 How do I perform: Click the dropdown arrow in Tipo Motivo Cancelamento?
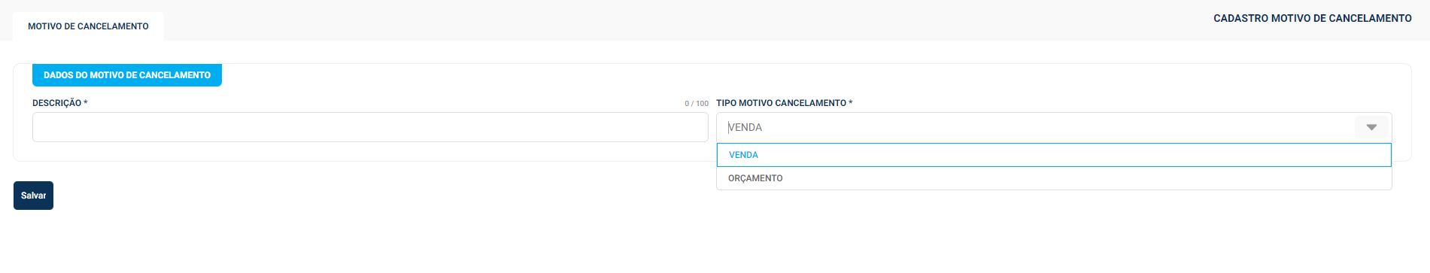click(1371, 127)
